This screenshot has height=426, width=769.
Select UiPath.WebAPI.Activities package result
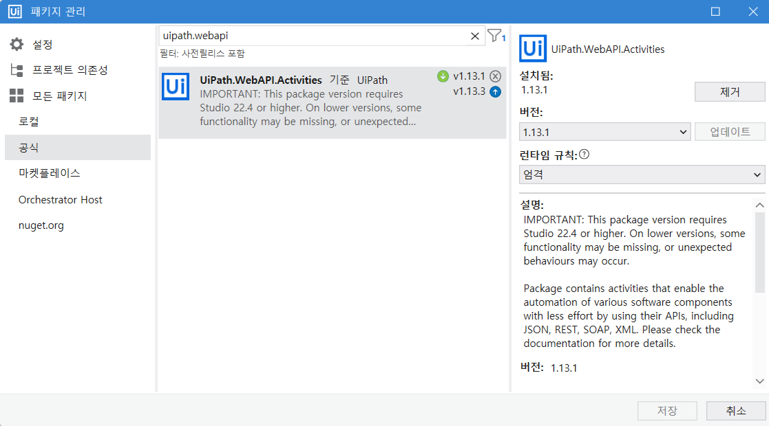332,102
